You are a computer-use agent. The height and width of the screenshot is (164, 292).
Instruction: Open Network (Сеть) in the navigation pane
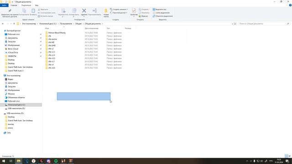tap(9, 133)
